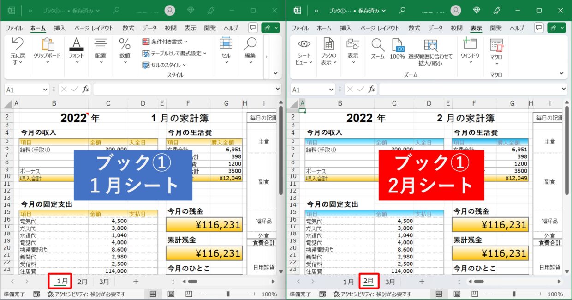572x300 pixels.
Task: Click horizontal scrollbar thumb in right window
Action: 478,282
